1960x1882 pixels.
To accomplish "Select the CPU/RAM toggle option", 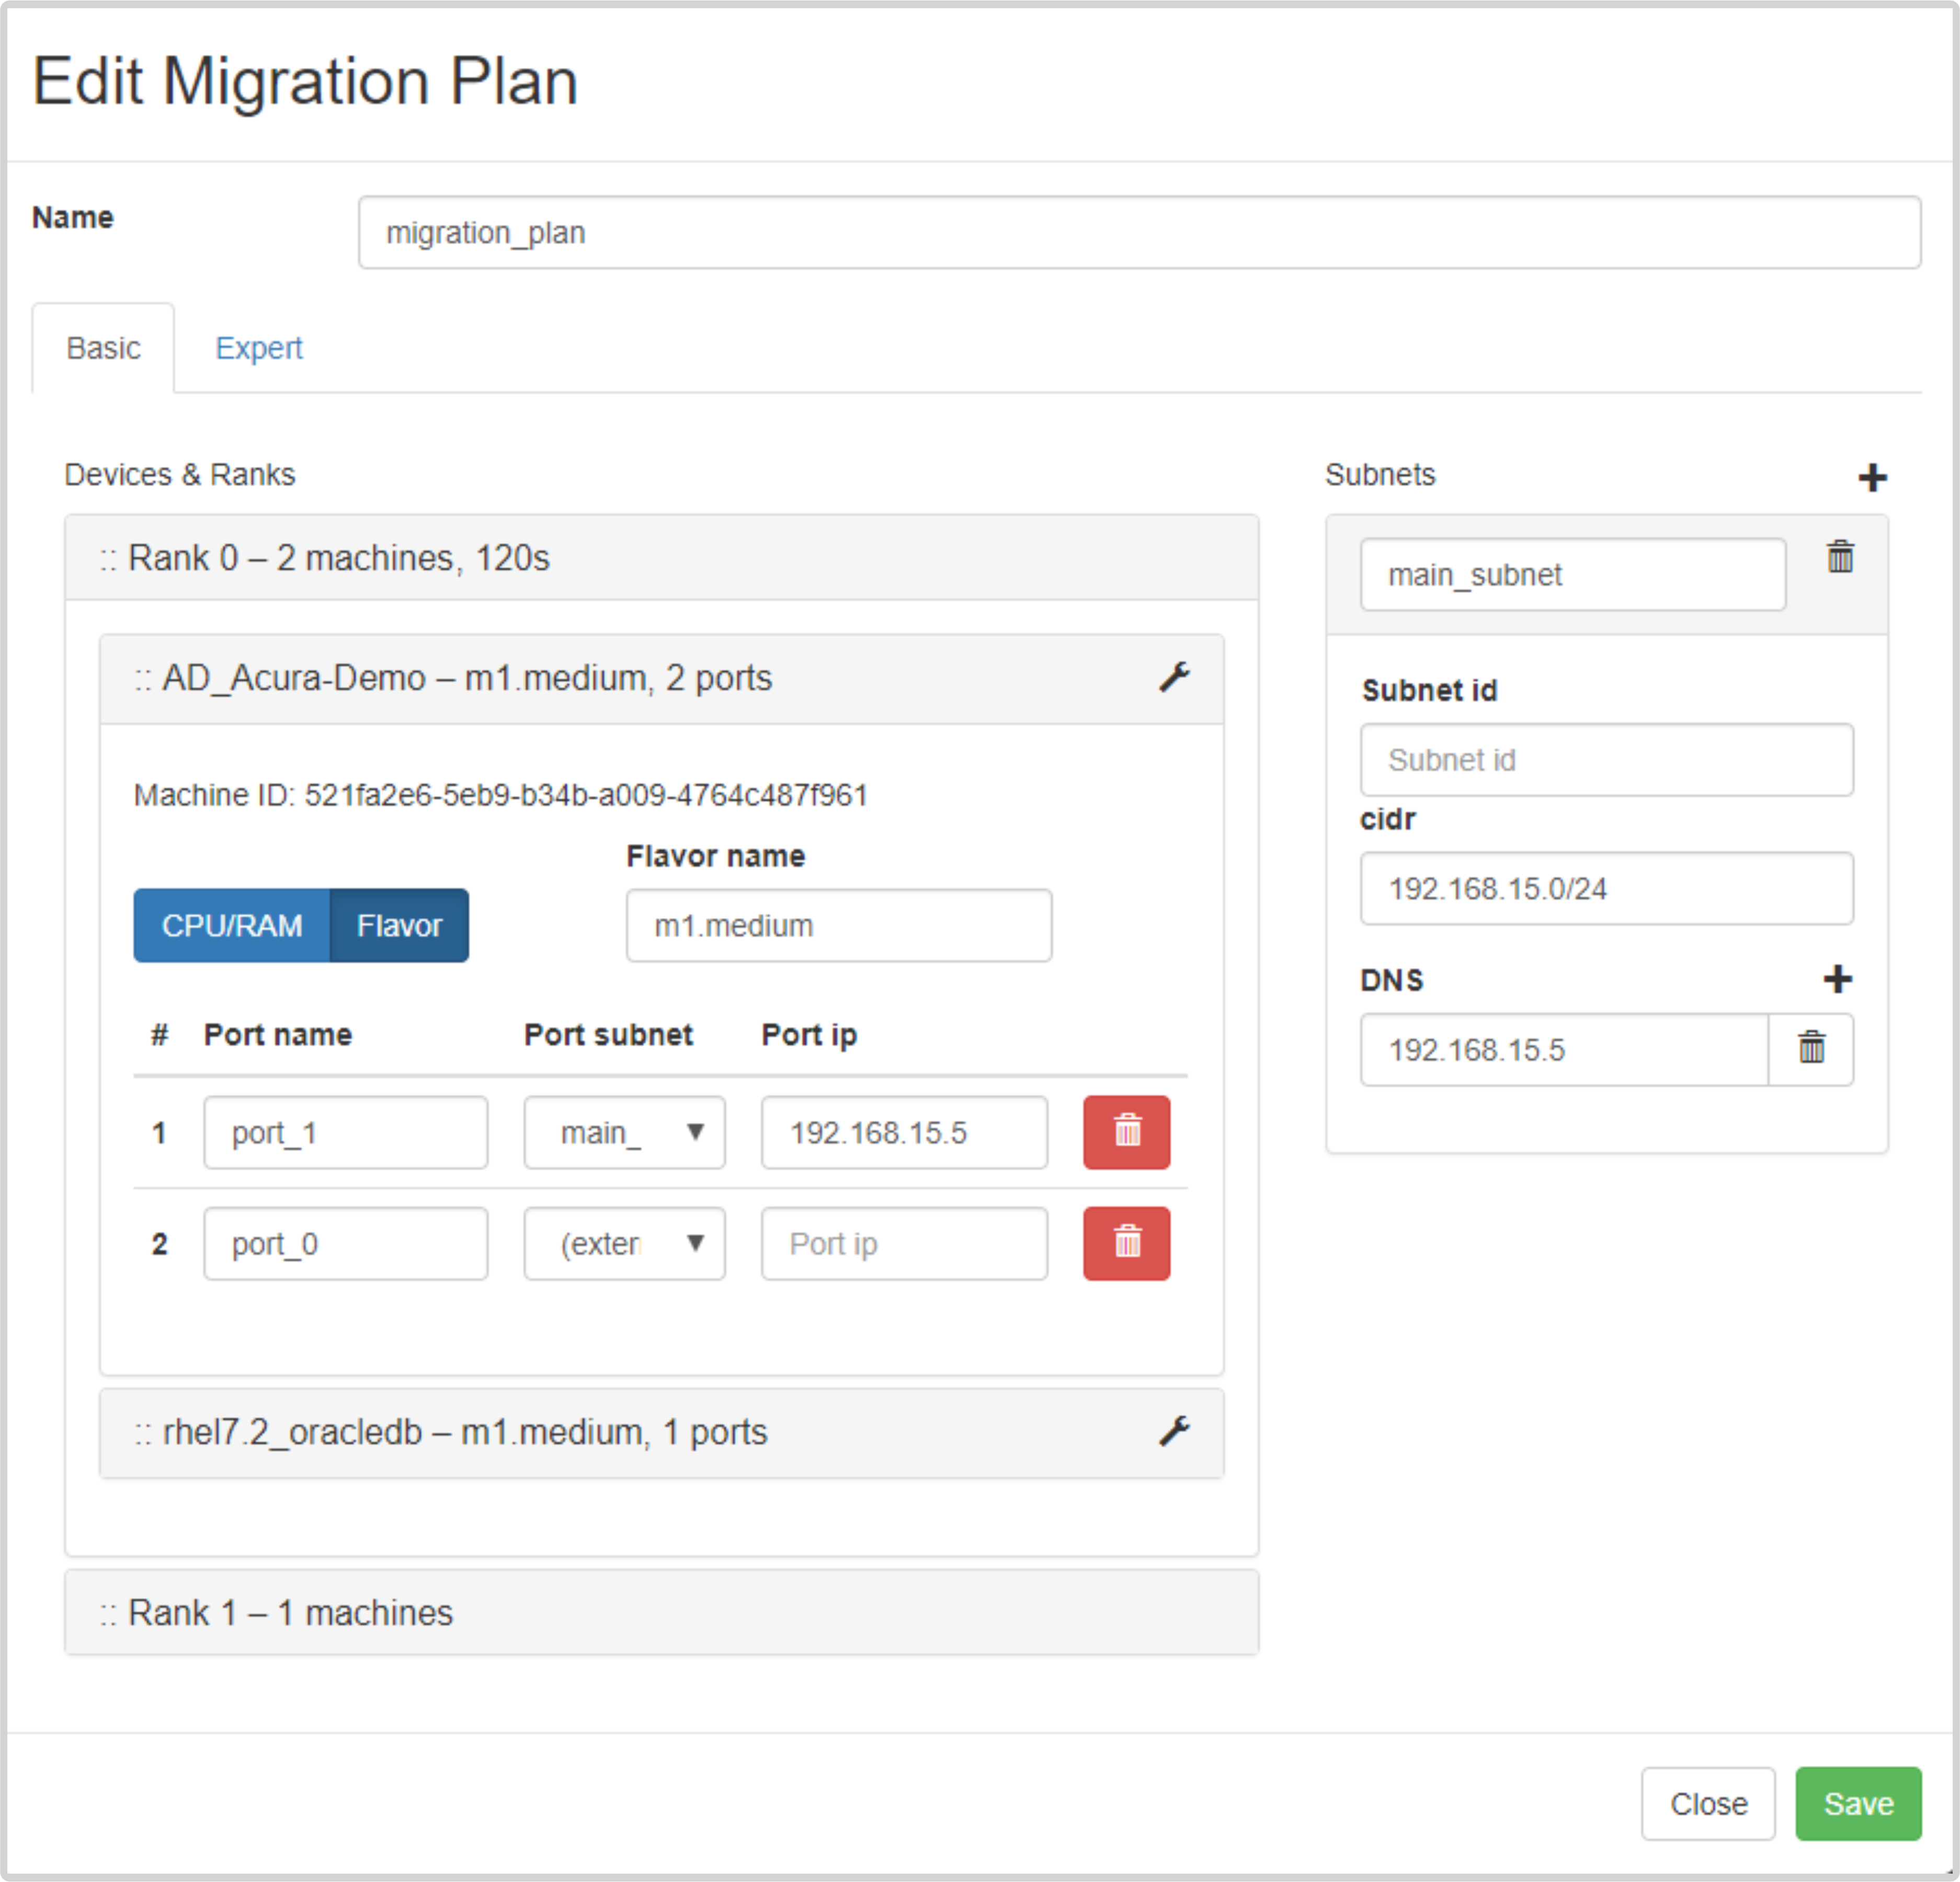I will 232,925.
